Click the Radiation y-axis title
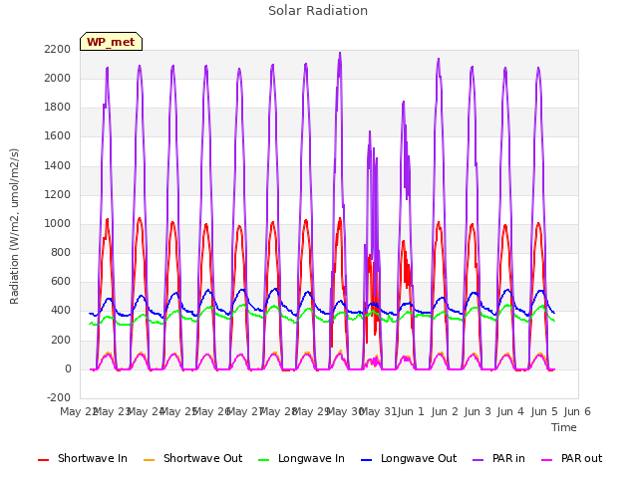Screen dimensions: 638x478 click(14, 226)
